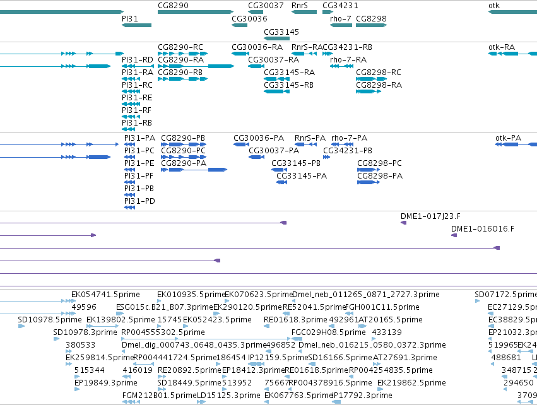Click the CG8290-RA transcript label

pos(181,60)
